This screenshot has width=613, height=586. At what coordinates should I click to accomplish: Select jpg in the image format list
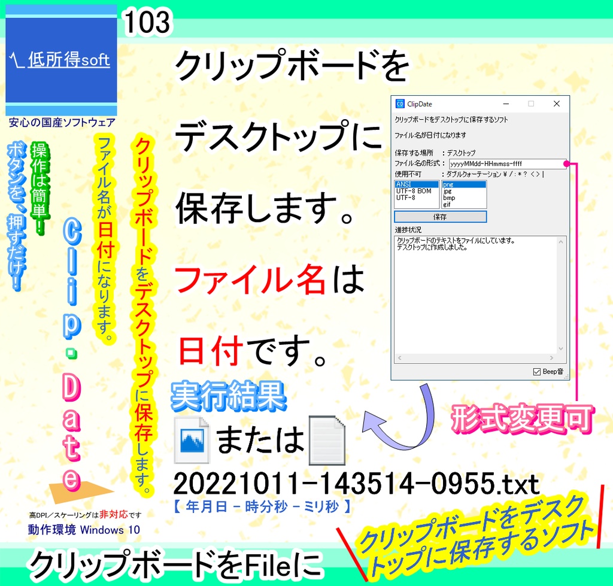click(x=448, y=191)
